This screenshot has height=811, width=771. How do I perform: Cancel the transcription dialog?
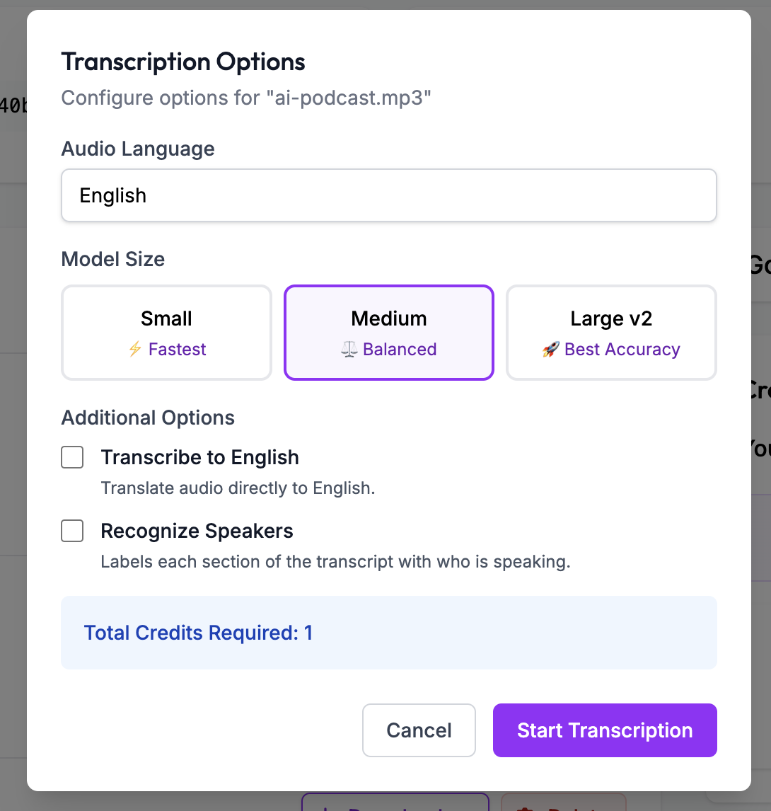pyautogui.click(x=419, y=730)
